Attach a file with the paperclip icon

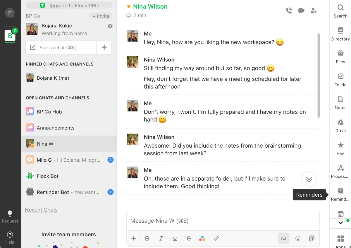(312, 238)
